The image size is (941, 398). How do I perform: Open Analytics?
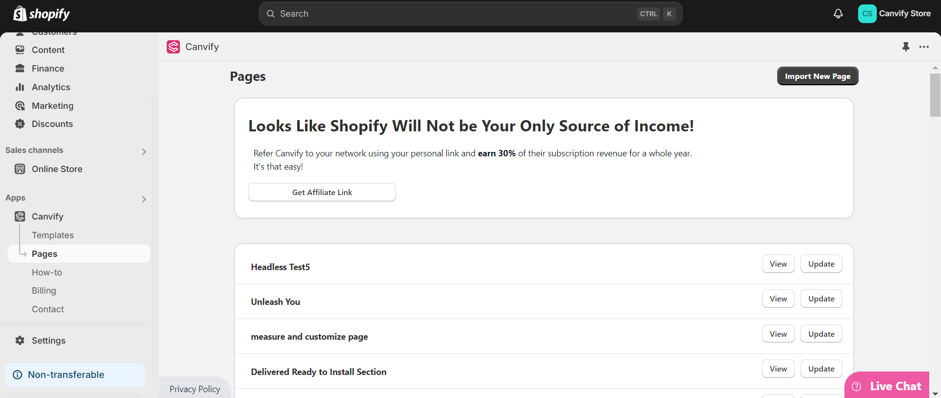click(x=51, y=87)
